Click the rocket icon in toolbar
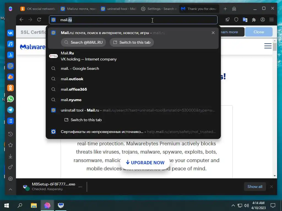The image size is (282, 211). point(227,20)
